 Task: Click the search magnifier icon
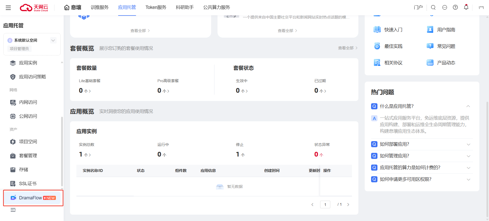(x=433, y=7)
